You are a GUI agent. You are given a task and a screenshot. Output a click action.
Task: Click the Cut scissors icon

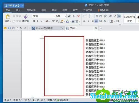pyautogui.click(x=14, y=16)
